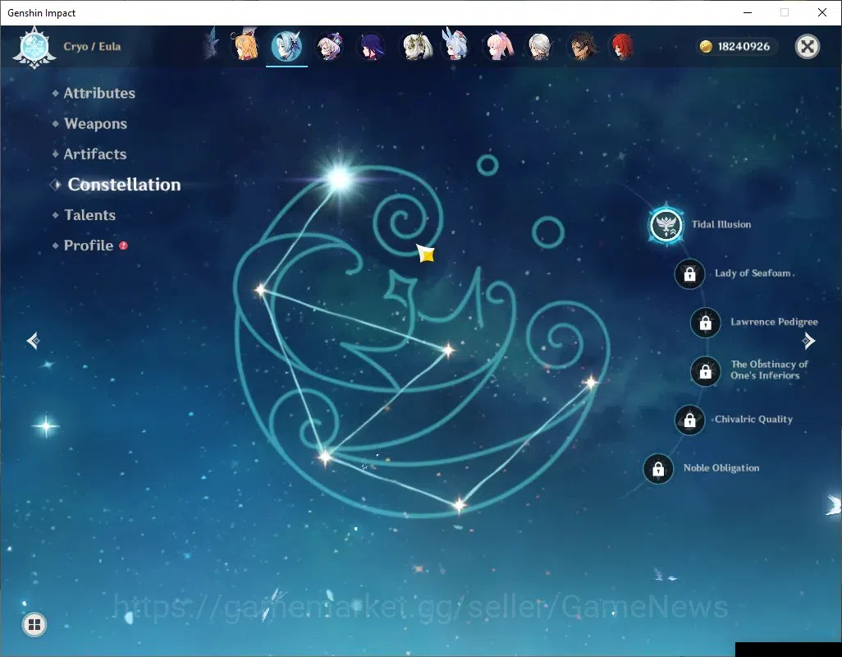This screenshot has width=842, height=657.
Task: Click the locked Lady of Seafoam icon
Action: pyautogui.click(x=689, y=274)
